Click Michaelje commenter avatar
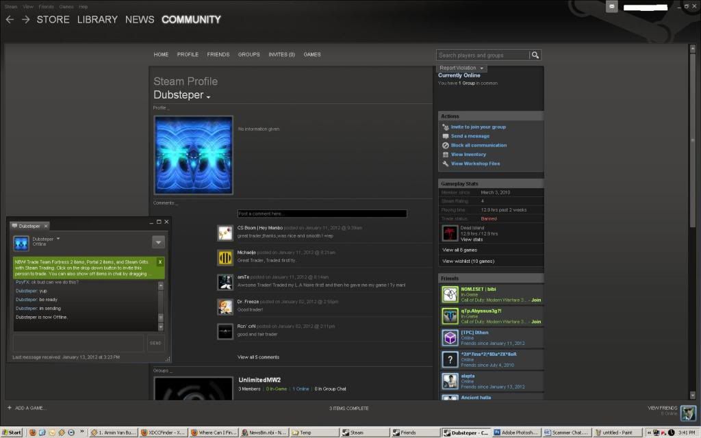701x438 pixels. pyautogui.click(x=225, y=258)
